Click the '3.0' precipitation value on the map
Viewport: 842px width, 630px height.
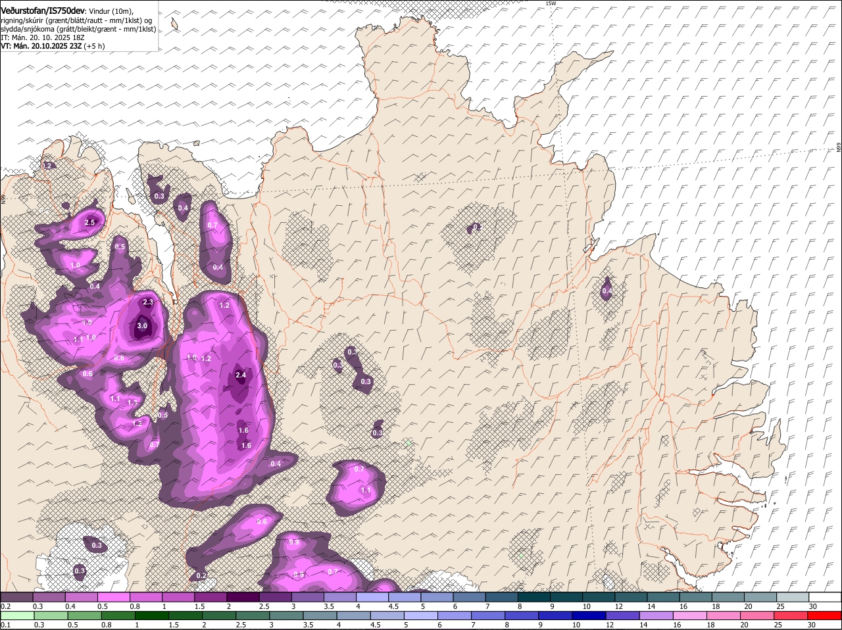142,326
